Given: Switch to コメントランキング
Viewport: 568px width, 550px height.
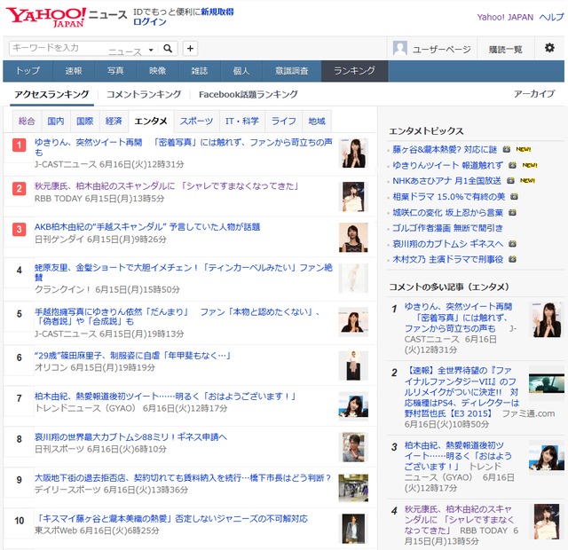Looking at the screenshot, I should [x=144, y=95].
